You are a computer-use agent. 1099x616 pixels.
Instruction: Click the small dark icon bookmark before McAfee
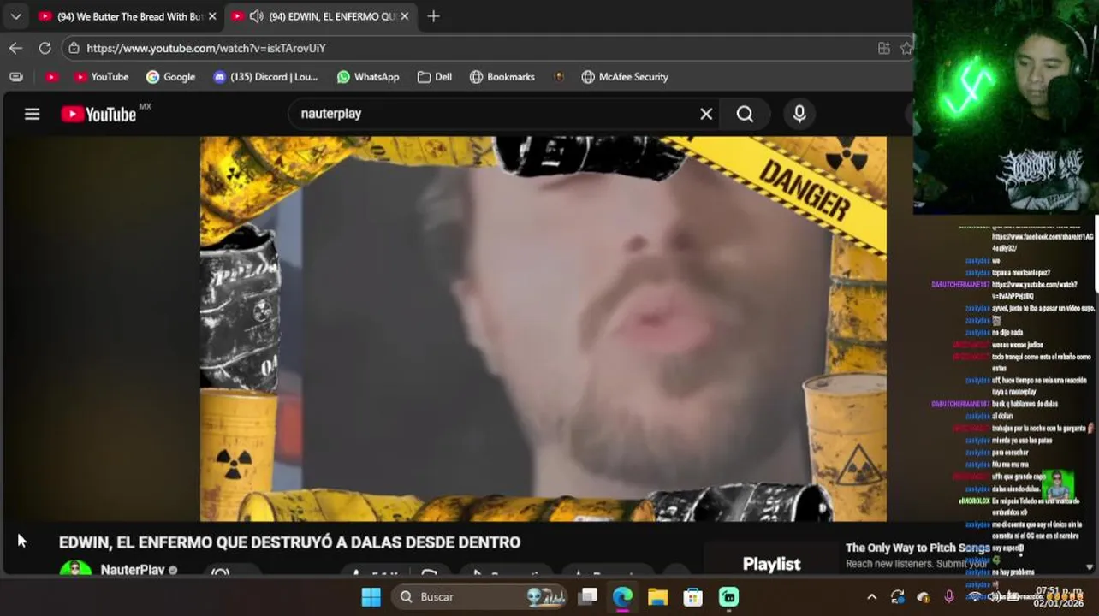(559, 77)
